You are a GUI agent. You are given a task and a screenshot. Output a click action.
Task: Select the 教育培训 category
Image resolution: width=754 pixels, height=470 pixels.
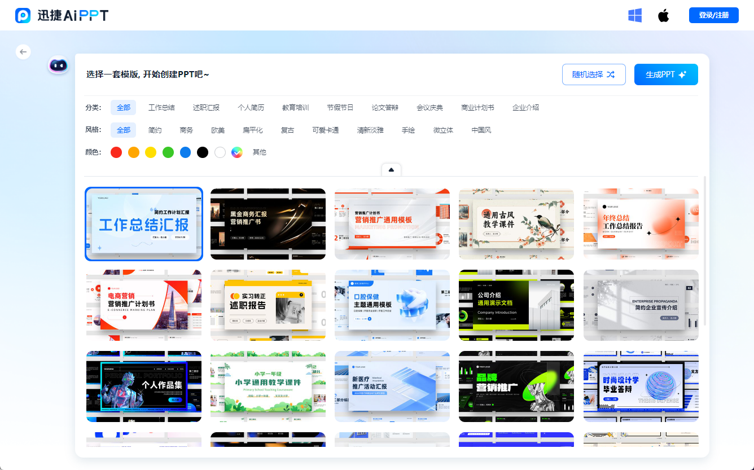pos(296,107)
